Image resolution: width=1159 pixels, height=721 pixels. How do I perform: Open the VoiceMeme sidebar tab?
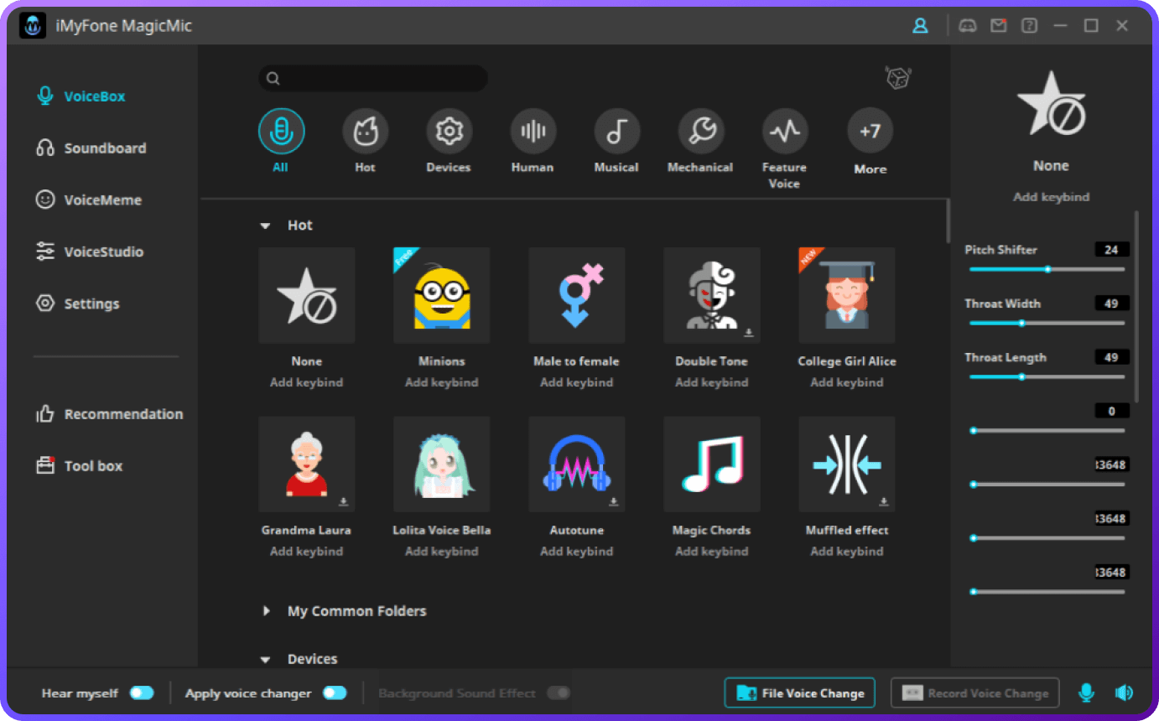89,200
